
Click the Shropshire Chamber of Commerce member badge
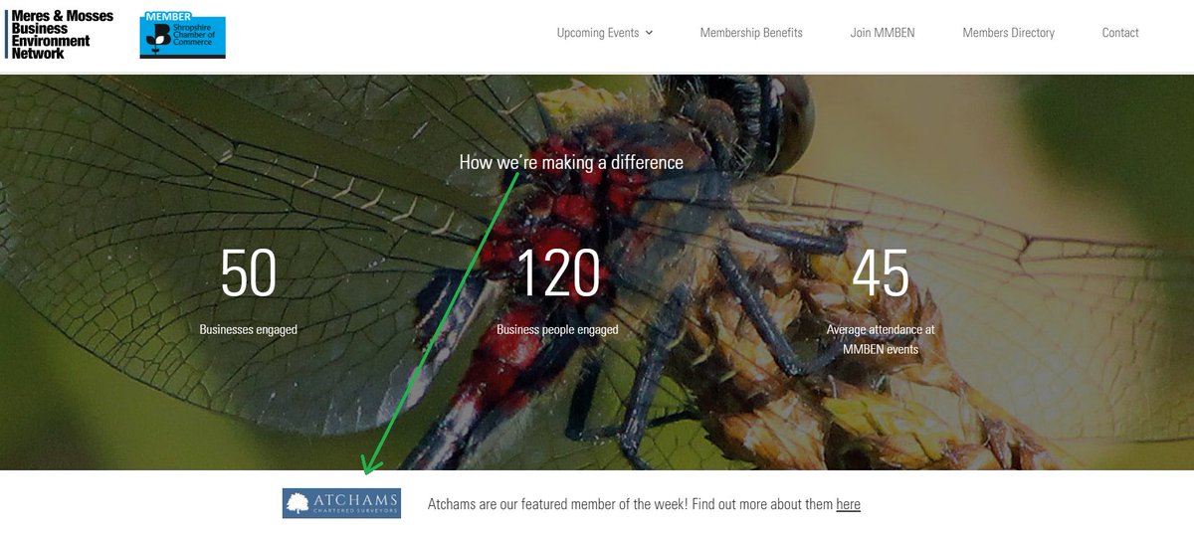(x=182, y=35)
